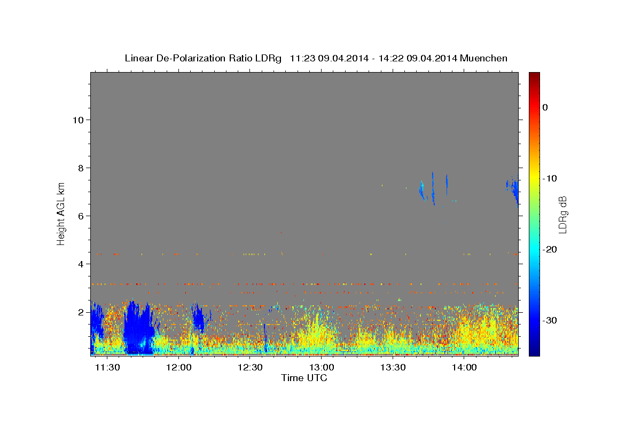Click the height tick label 10
Image resolution: width=641 pixels, height=427 pixels.
tap(78, 120)
